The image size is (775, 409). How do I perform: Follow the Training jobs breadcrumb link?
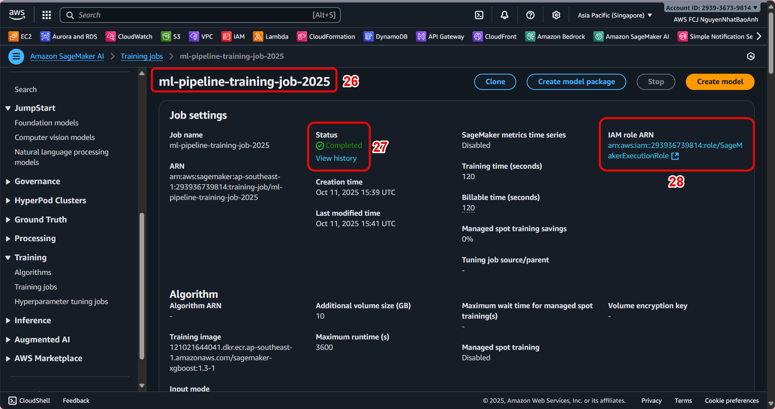(x=142, y=56)
